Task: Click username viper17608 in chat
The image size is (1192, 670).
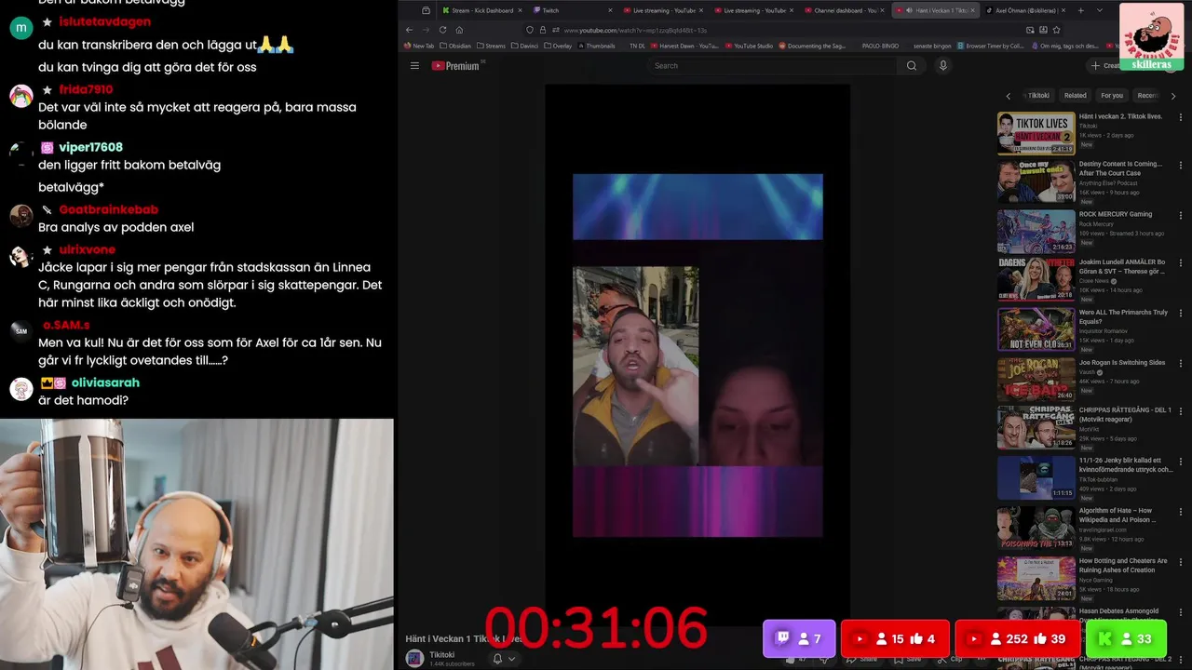Action: pos(90,147)
